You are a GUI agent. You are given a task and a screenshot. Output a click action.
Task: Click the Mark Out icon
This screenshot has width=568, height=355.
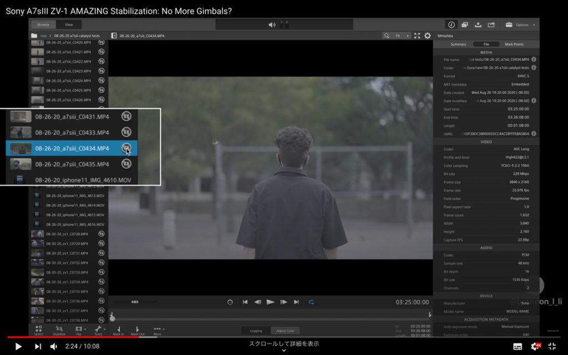[137, 330]
